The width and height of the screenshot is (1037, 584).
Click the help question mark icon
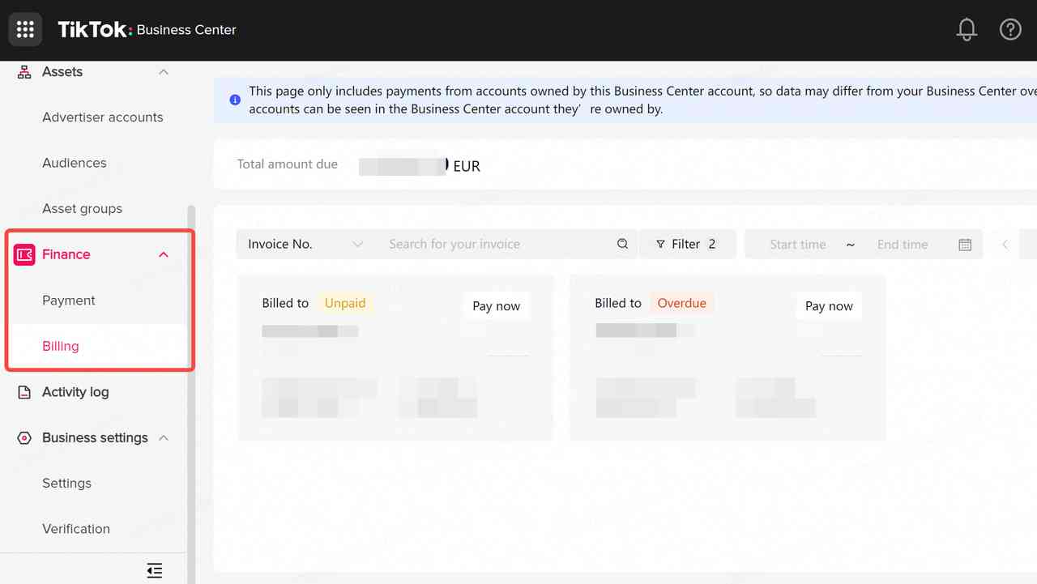pyautogui.click(x=1010, y=29)
